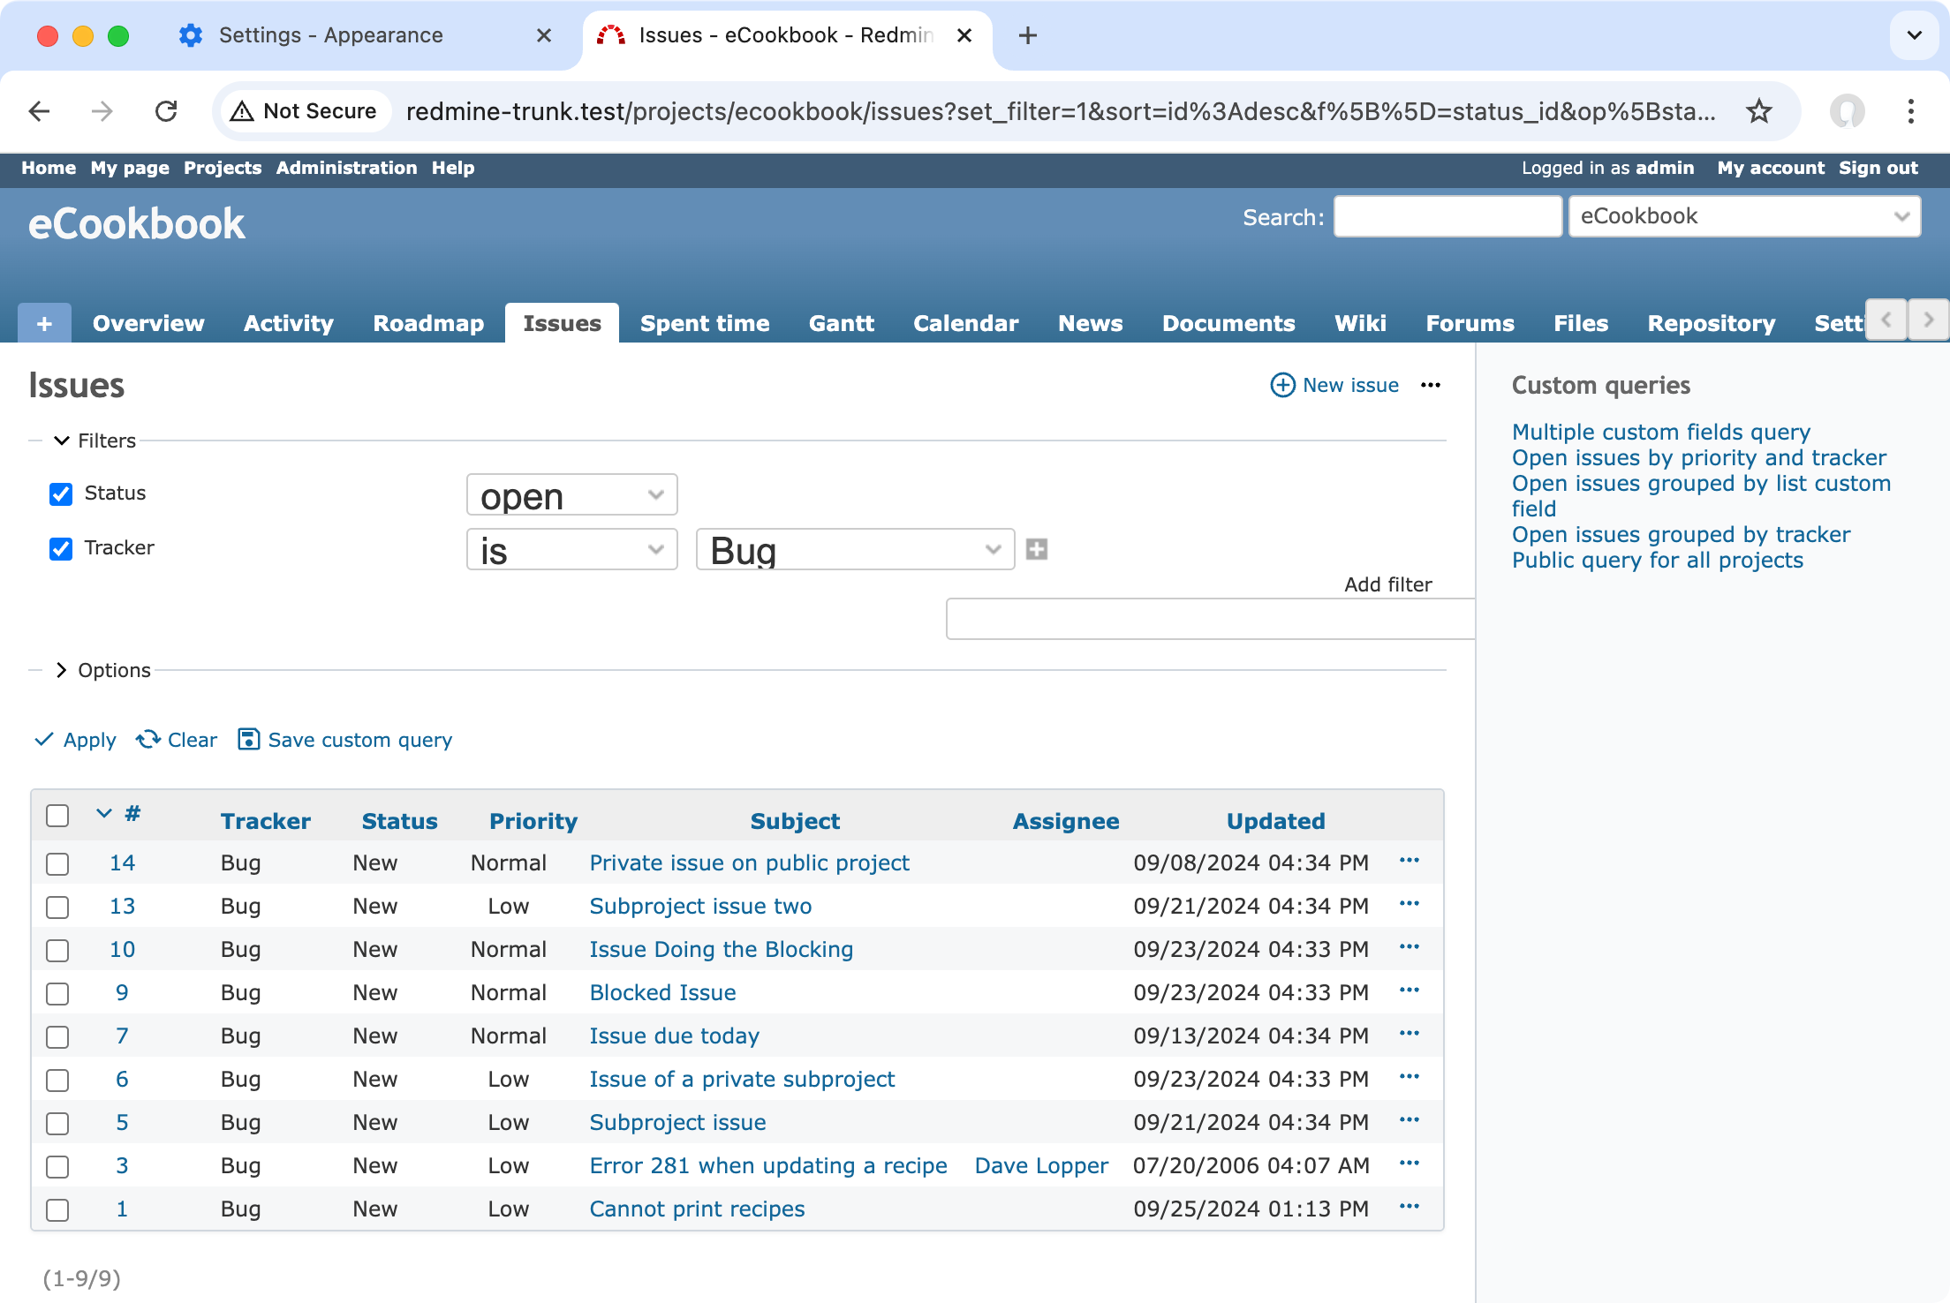Check the box for issue 7
Viewport: 1950px width, 1303px height.
[x=57, y=1036]
